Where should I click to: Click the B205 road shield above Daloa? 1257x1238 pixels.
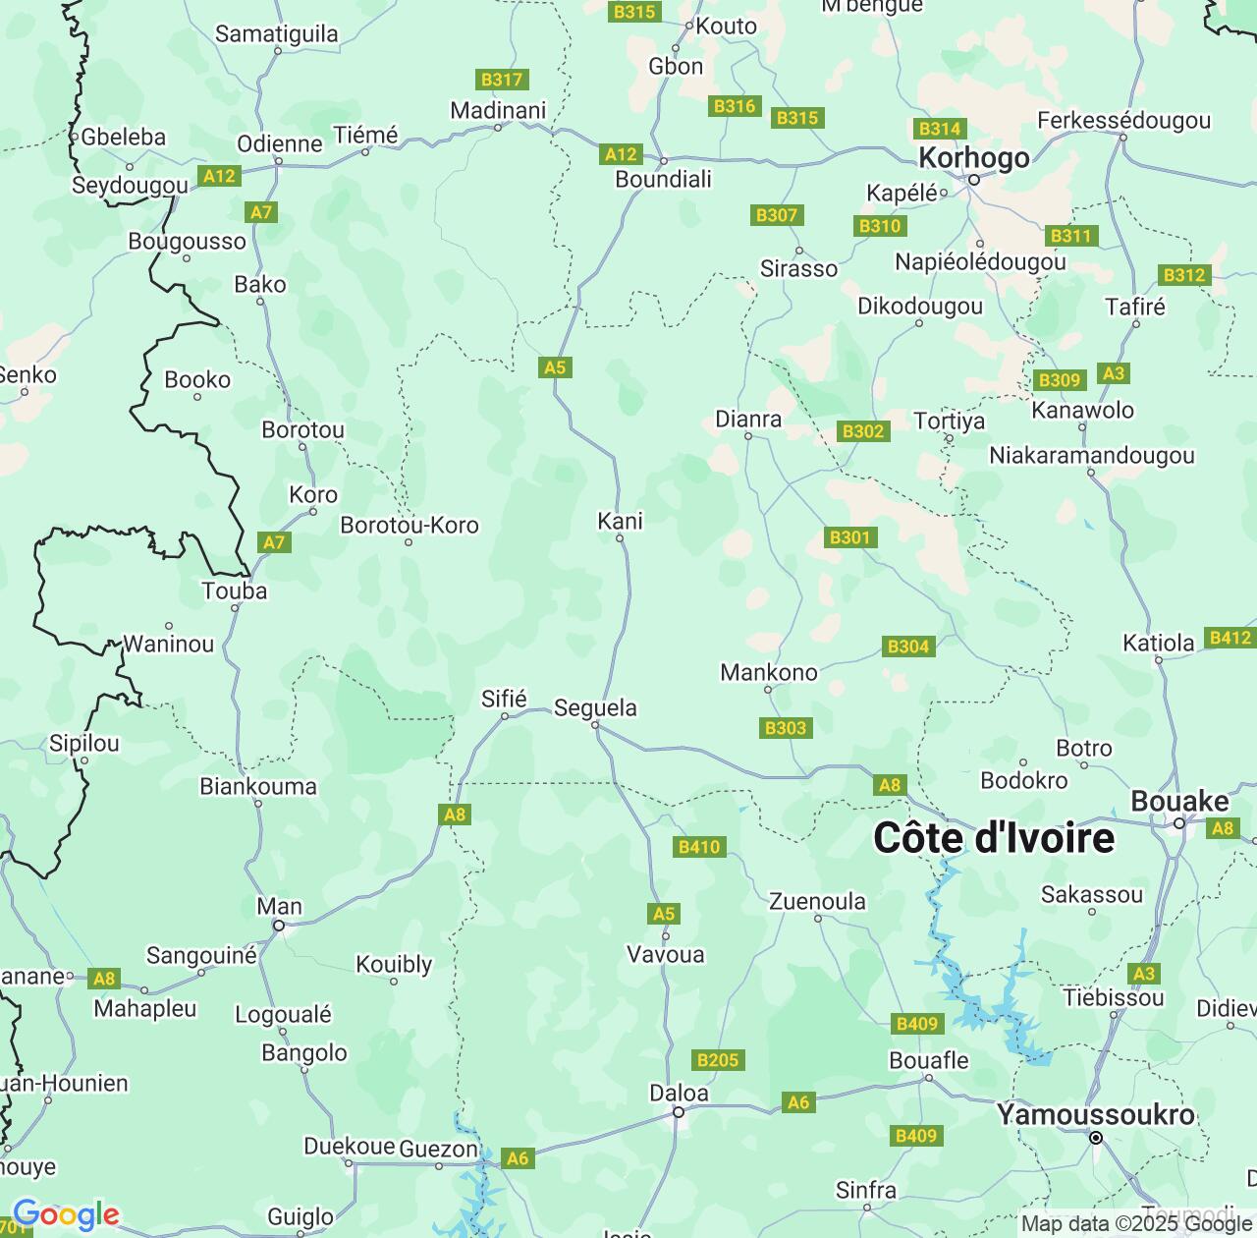click(x=718, y=1060)
